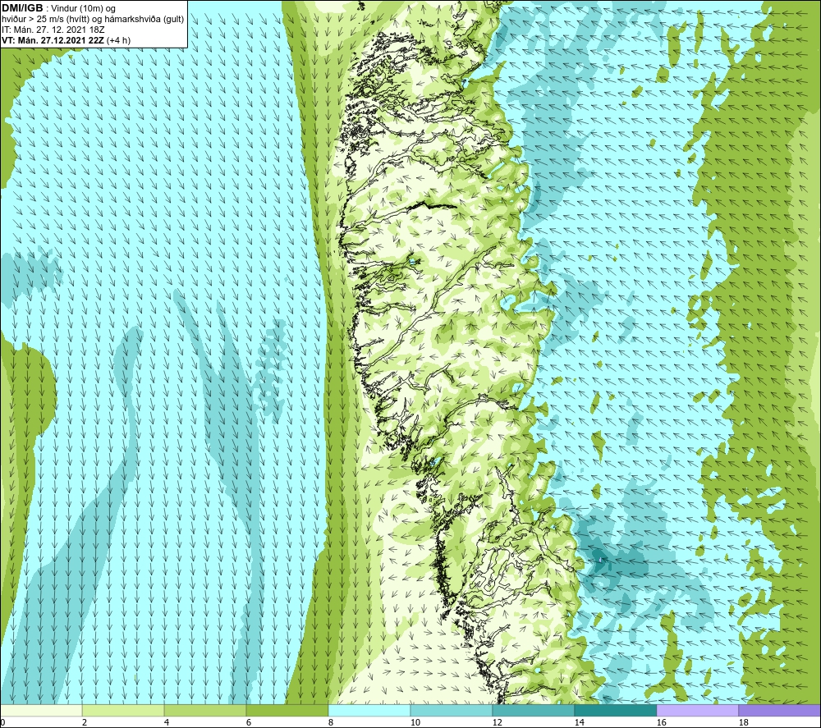Screen dimensions: 821x728
Task: Click the pale yellow 0–2 m/s legend swatch
Action: (41, 710)
